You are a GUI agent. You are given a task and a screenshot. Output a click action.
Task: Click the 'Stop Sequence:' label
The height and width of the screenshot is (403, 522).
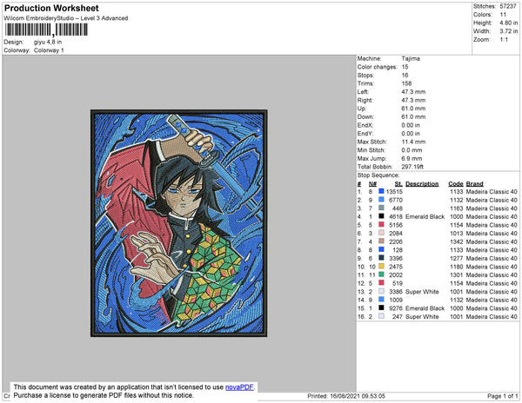[x=378, y=175]
